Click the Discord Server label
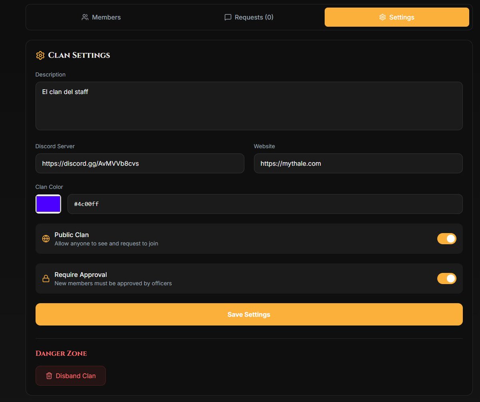 coord(55,146)
